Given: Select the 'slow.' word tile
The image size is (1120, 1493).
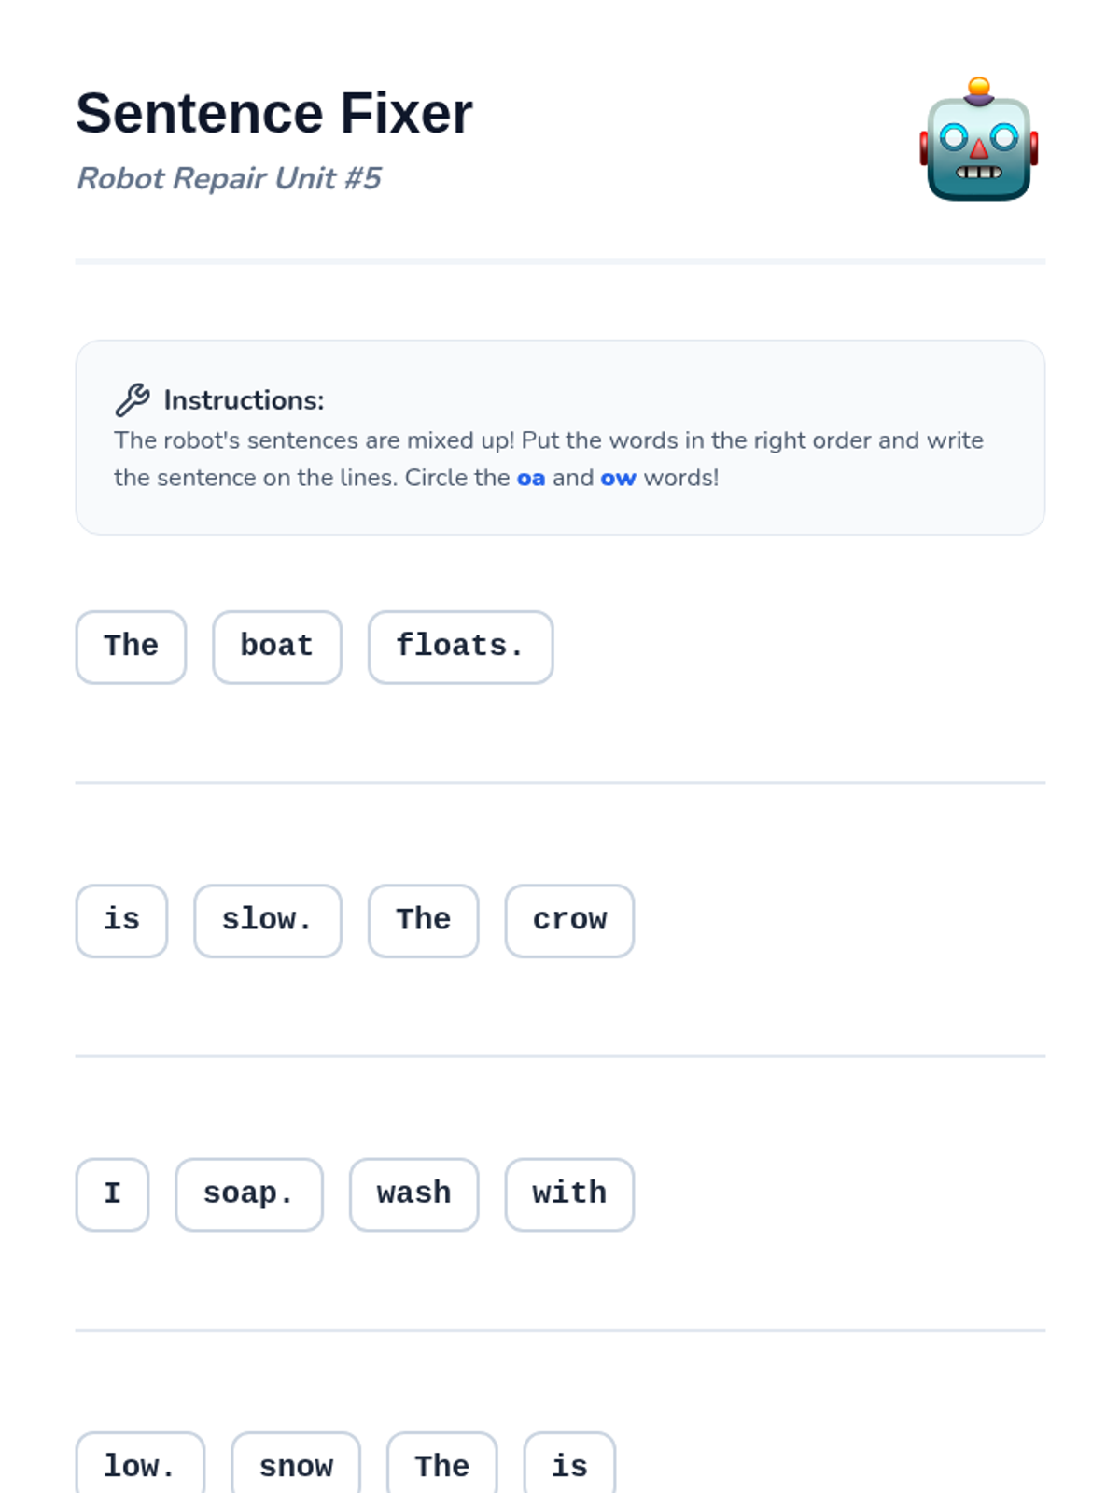Looking at the screenshot, I should point(267,920).
